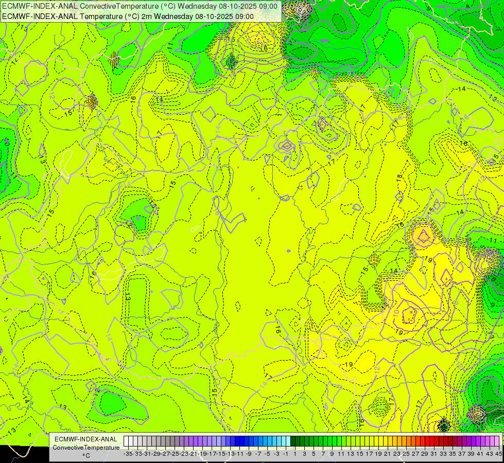This screenshot has height=463, width=504.
Task: Click the 21 tick label on the color scale
Action: (x=388, y=454)
